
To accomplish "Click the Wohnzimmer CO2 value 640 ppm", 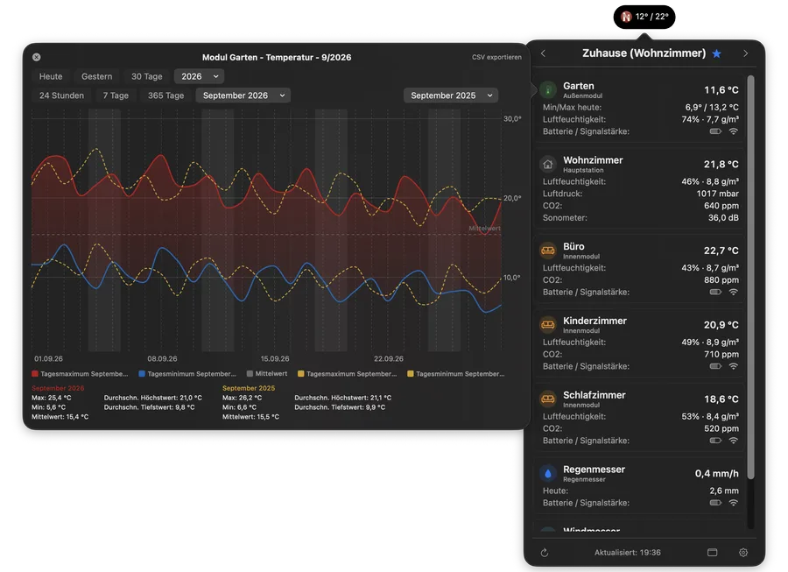I will (721, 206).
